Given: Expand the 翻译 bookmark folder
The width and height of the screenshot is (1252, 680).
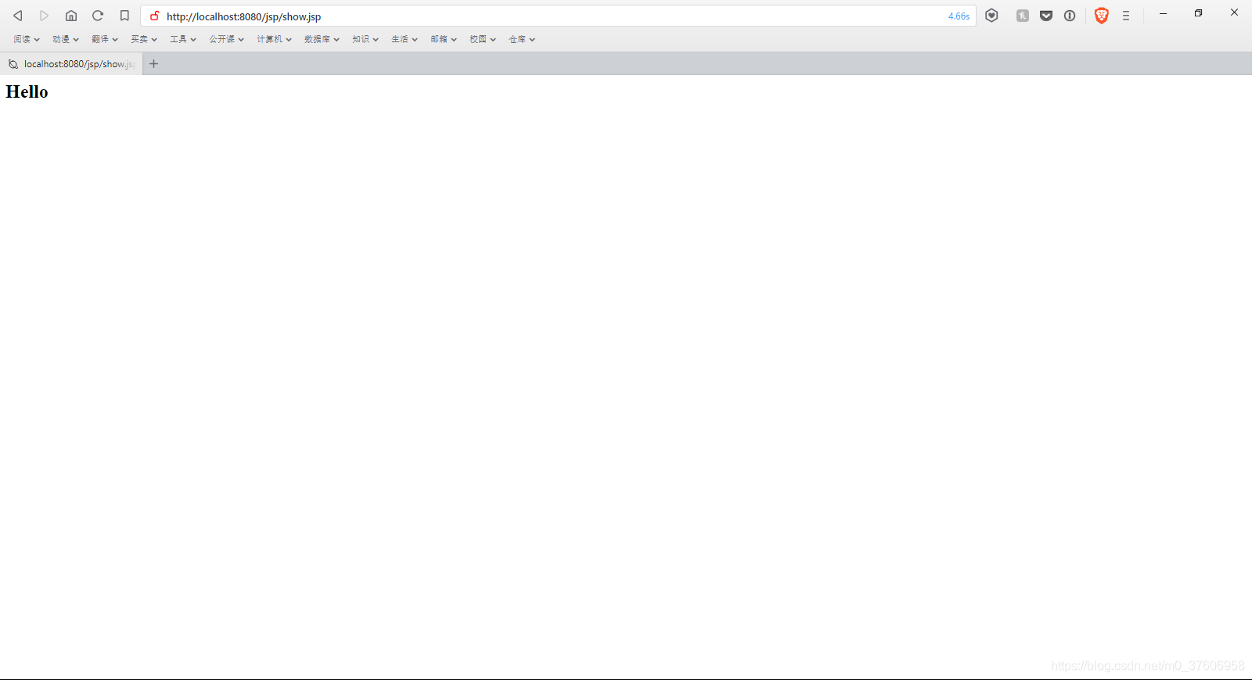Looking at the screenshot, I should coord(105,39).
